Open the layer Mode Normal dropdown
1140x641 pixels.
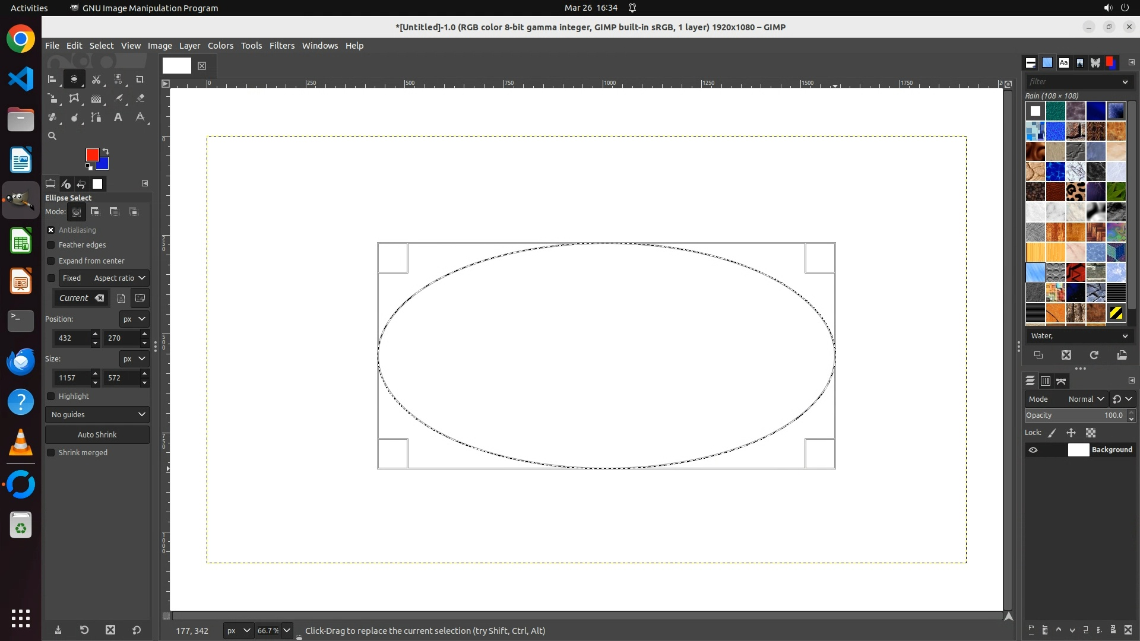click(1085, 399)
